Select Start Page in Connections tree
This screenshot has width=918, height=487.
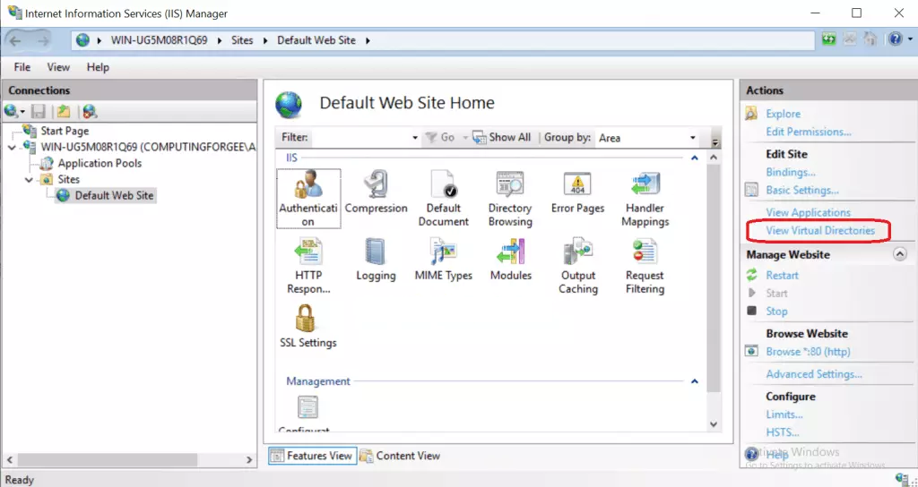point(65,131)
